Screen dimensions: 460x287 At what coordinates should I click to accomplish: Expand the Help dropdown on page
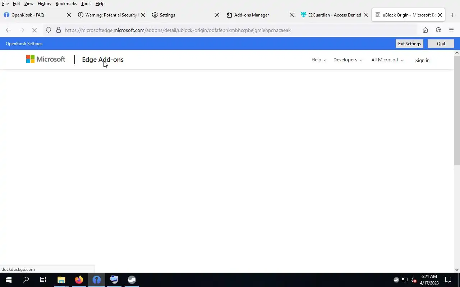pos(319,60)
